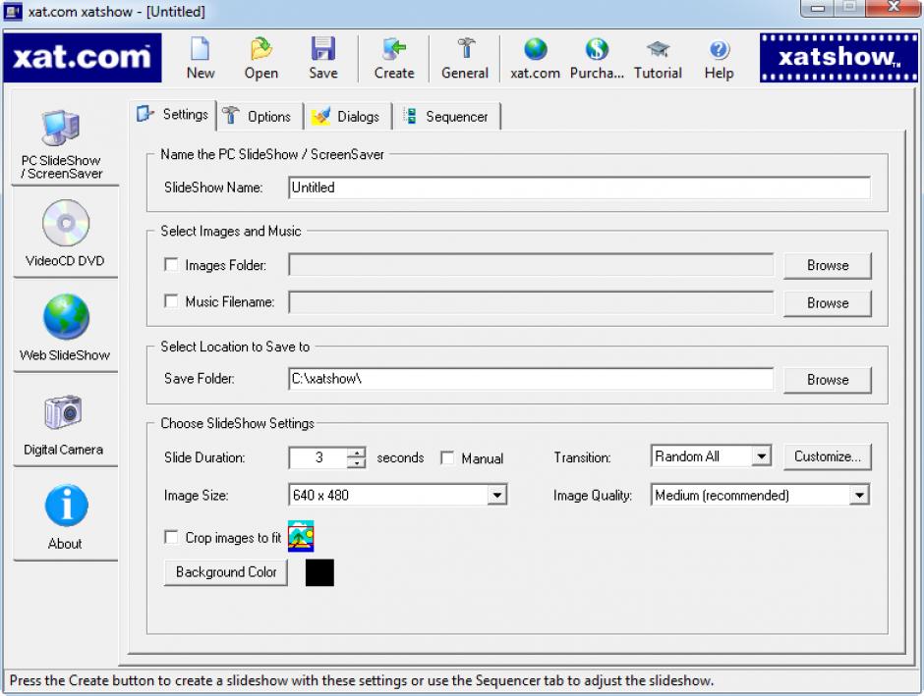Increase slide duration with up arrow
Image resolution: width=924 pixels, height=696 pixels.
tap(357, 453)
